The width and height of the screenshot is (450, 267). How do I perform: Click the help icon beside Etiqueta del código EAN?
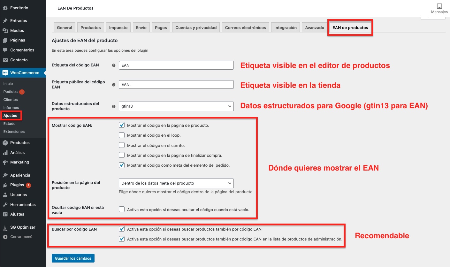pyautogui.click(x=114, y=65)
